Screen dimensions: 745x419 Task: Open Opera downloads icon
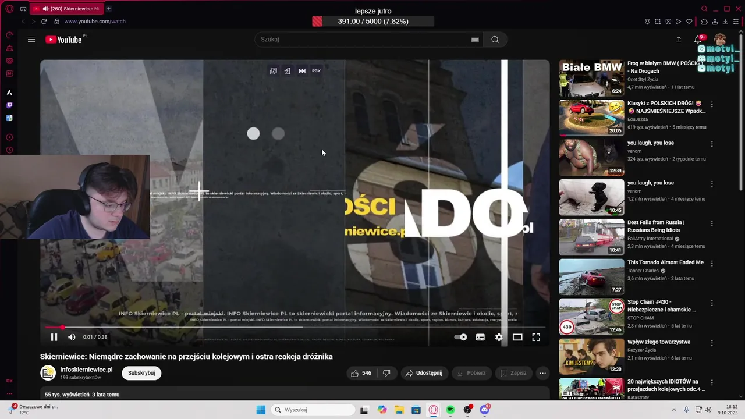pyautogui.click(x=725, y=22)
